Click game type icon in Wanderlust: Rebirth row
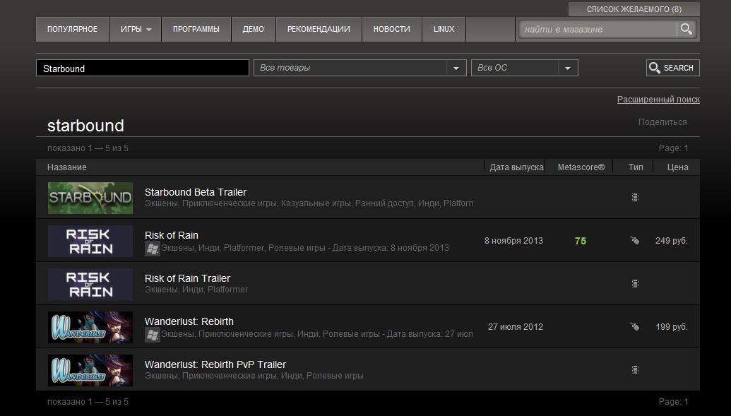This screenshot has width=731, height=416. [x=634, y=326]
